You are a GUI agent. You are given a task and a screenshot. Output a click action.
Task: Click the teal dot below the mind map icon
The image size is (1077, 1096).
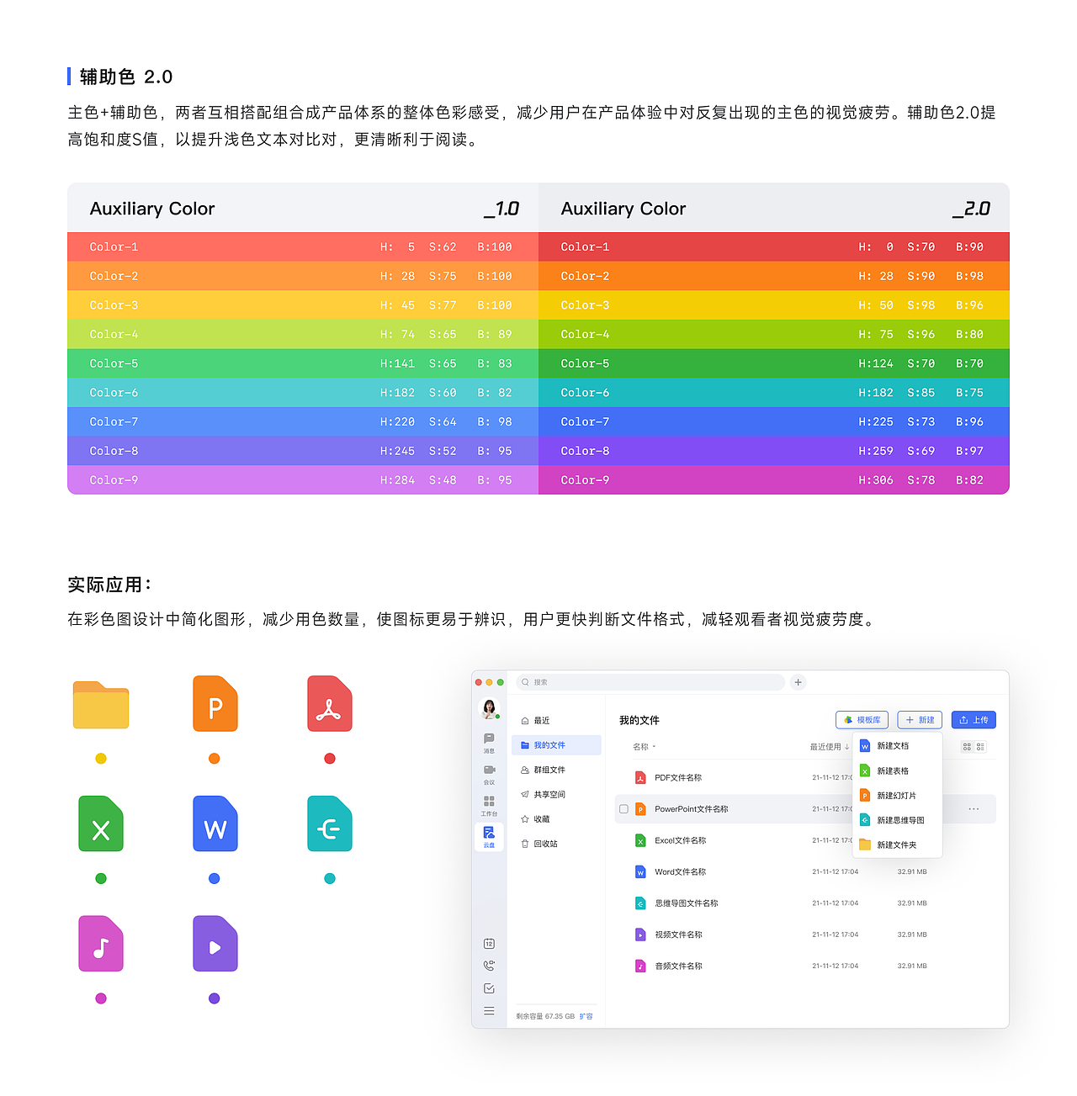(330, 879)
